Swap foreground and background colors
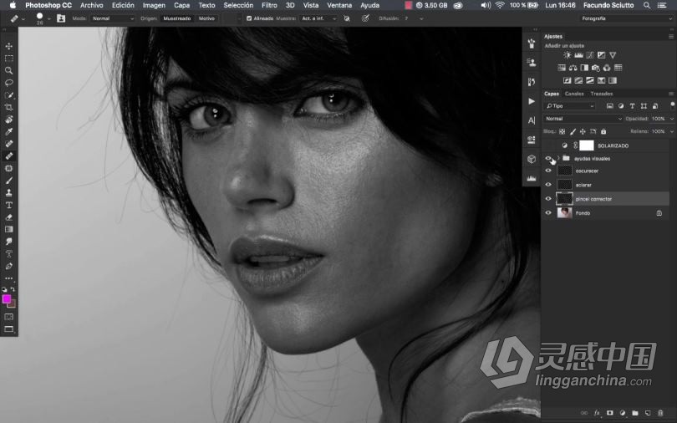Viewport: 677px width, 423px height. click(x=13, y=289)
